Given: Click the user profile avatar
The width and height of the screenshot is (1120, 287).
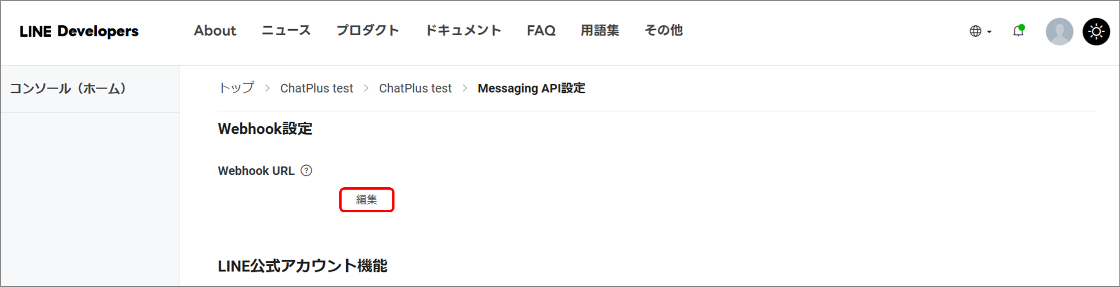Looking at the screenshot, I should click(1059, 31).
